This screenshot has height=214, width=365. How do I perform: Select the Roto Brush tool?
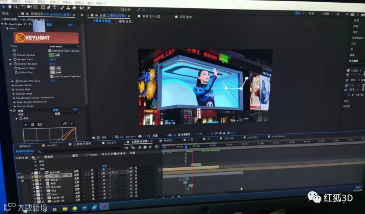(82, 8)
